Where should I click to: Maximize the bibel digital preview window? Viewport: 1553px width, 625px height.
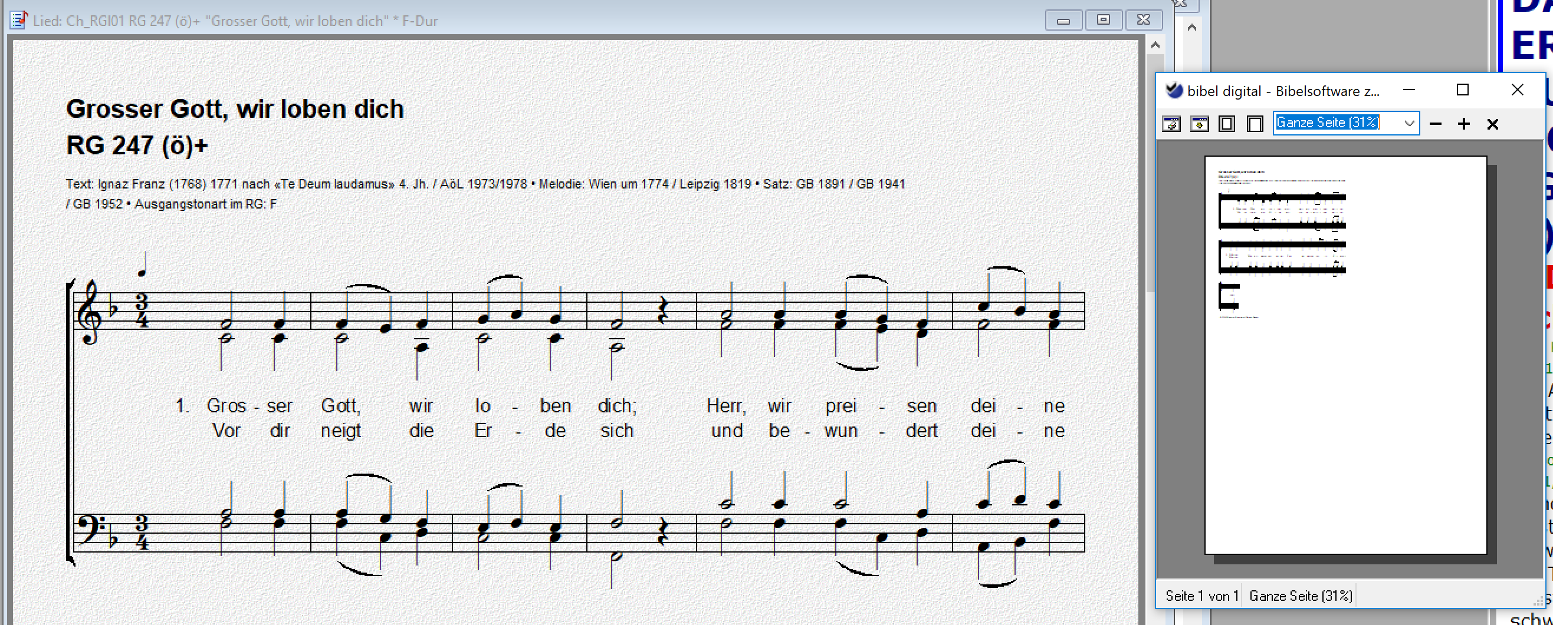click(x=1463, y=90)
